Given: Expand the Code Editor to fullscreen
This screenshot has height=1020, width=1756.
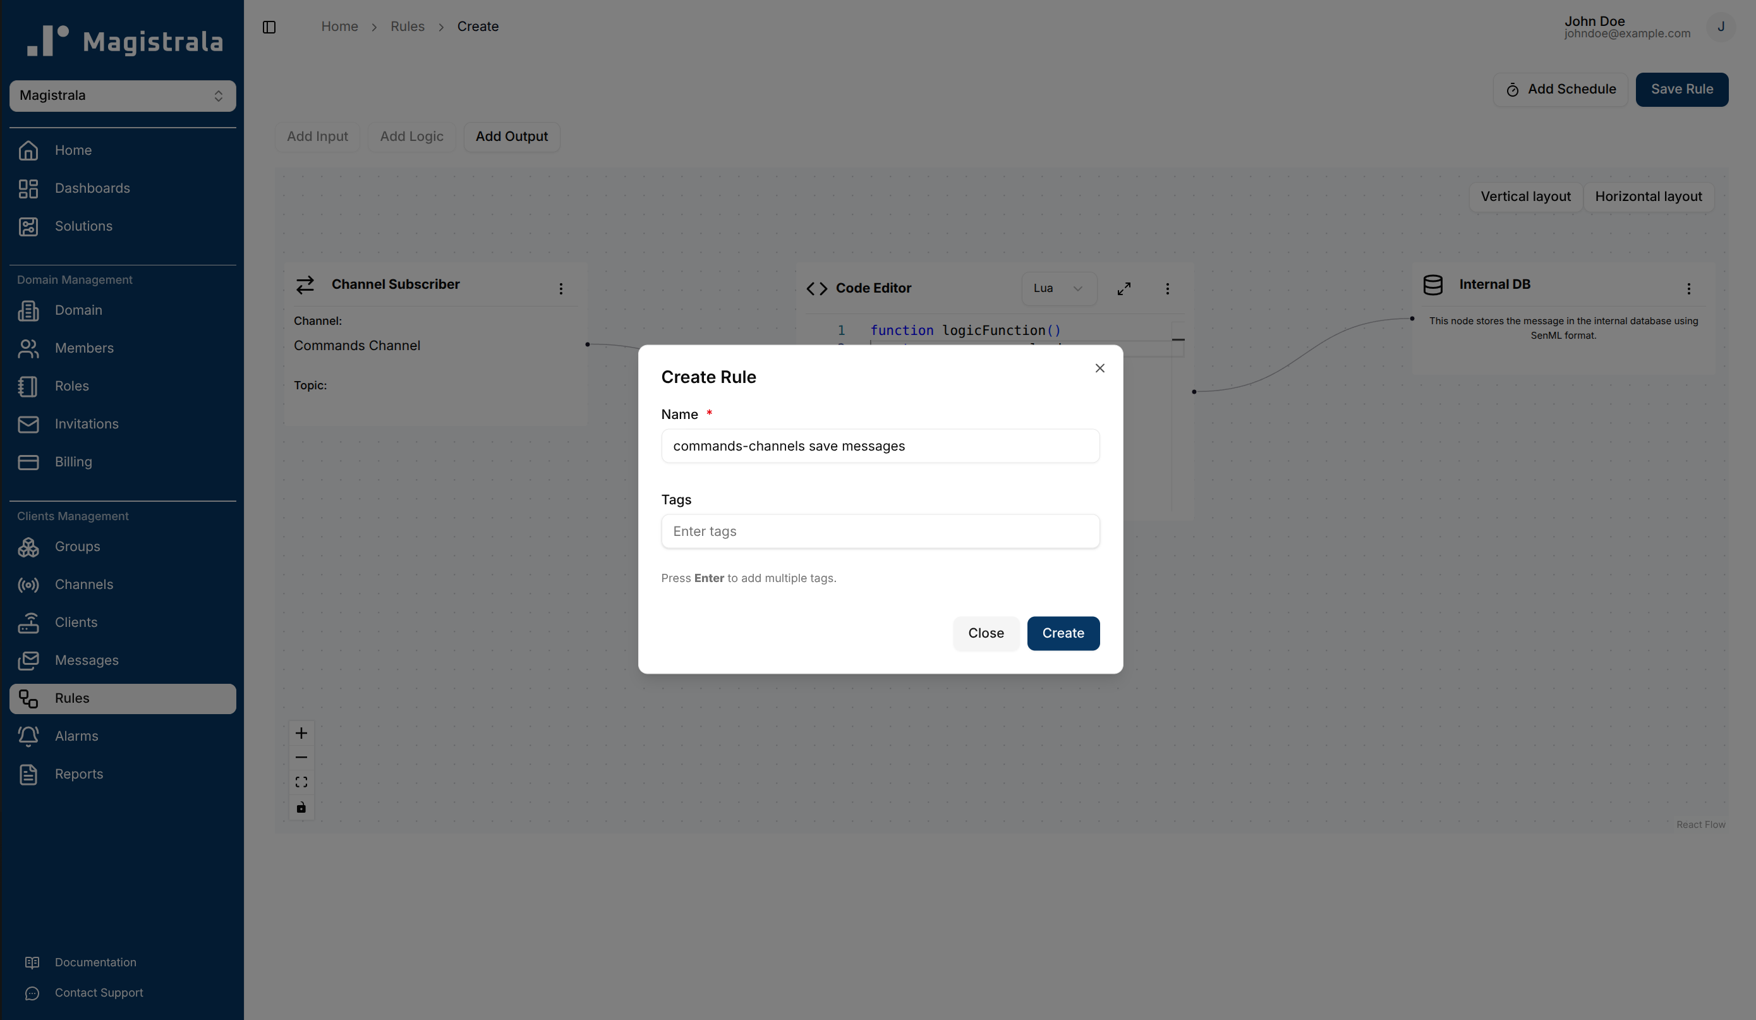Looking at the screenshot, I should (x=1124, y=288).
